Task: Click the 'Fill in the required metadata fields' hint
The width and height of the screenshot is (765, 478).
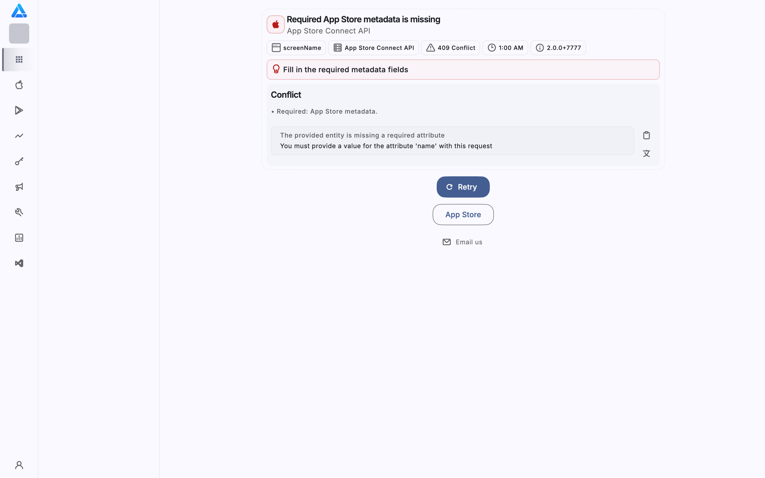Action: [463, 70]
